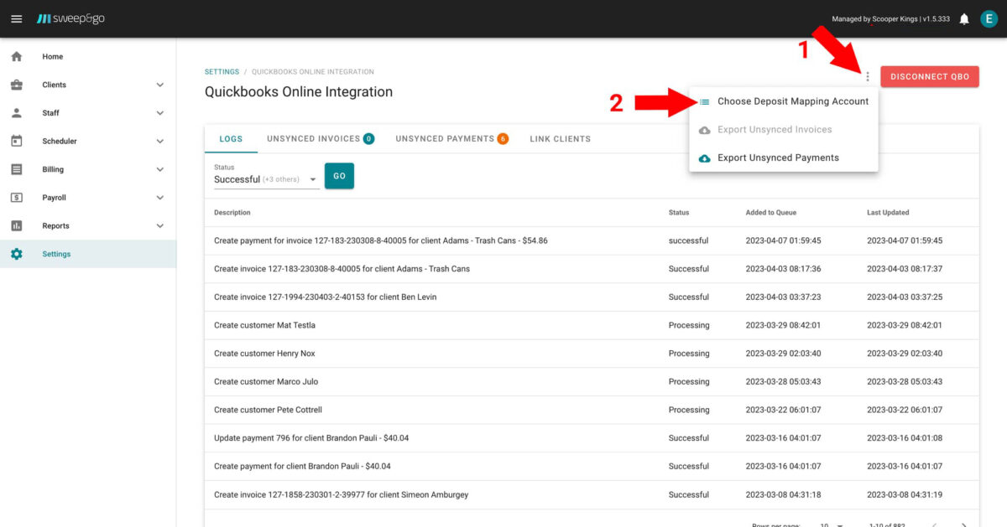
Task: Open the notifications bell
Action: (963, 18)
